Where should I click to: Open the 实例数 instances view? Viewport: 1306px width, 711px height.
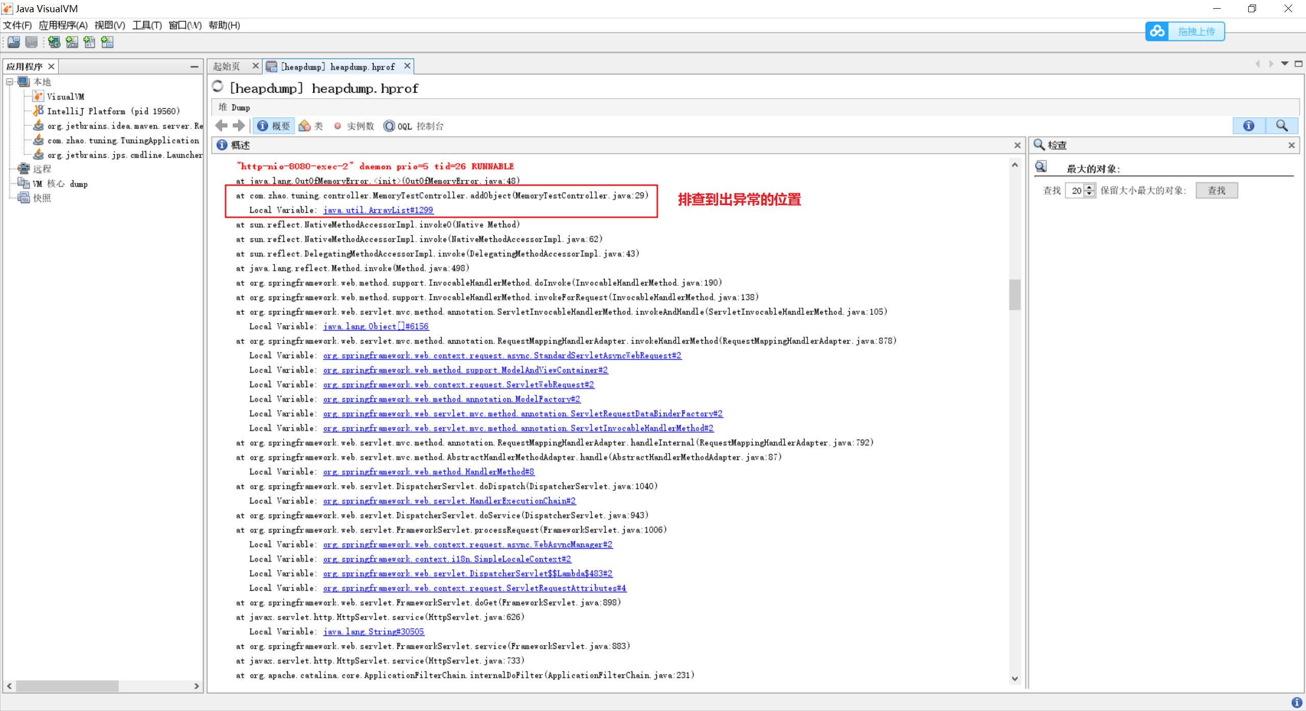pos(354,126)
